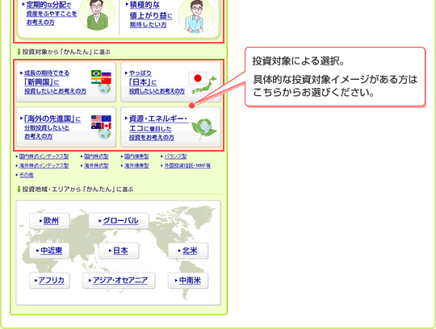The width and height of the screenshot is (436, 329).
Task: Select the 中南米 region button
Action: [188, 281]
